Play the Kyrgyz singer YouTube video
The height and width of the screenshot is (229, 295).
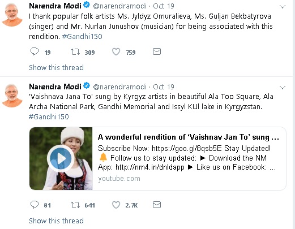point(61,158)
